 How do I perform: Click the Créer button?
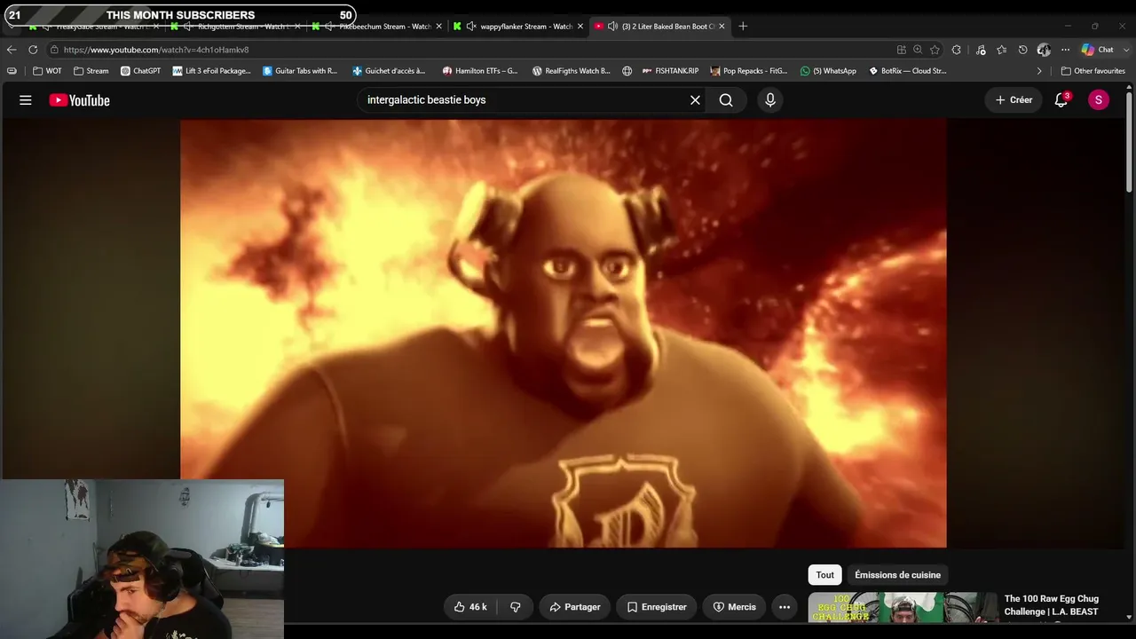[1014, 100]
